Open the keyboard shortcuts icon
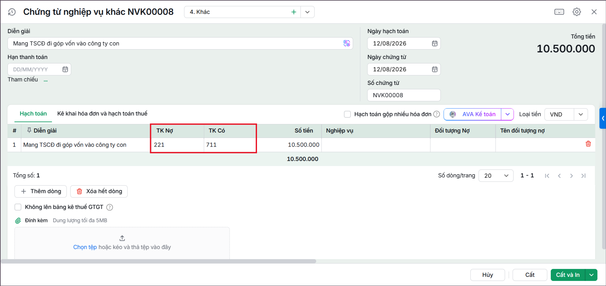This screenshot has width=606, height=286. (x=559, y=12)
